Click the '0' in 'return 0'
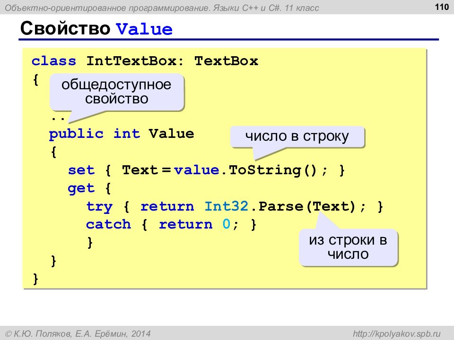Viewport: 454px width, 340px height. point(226,224)
